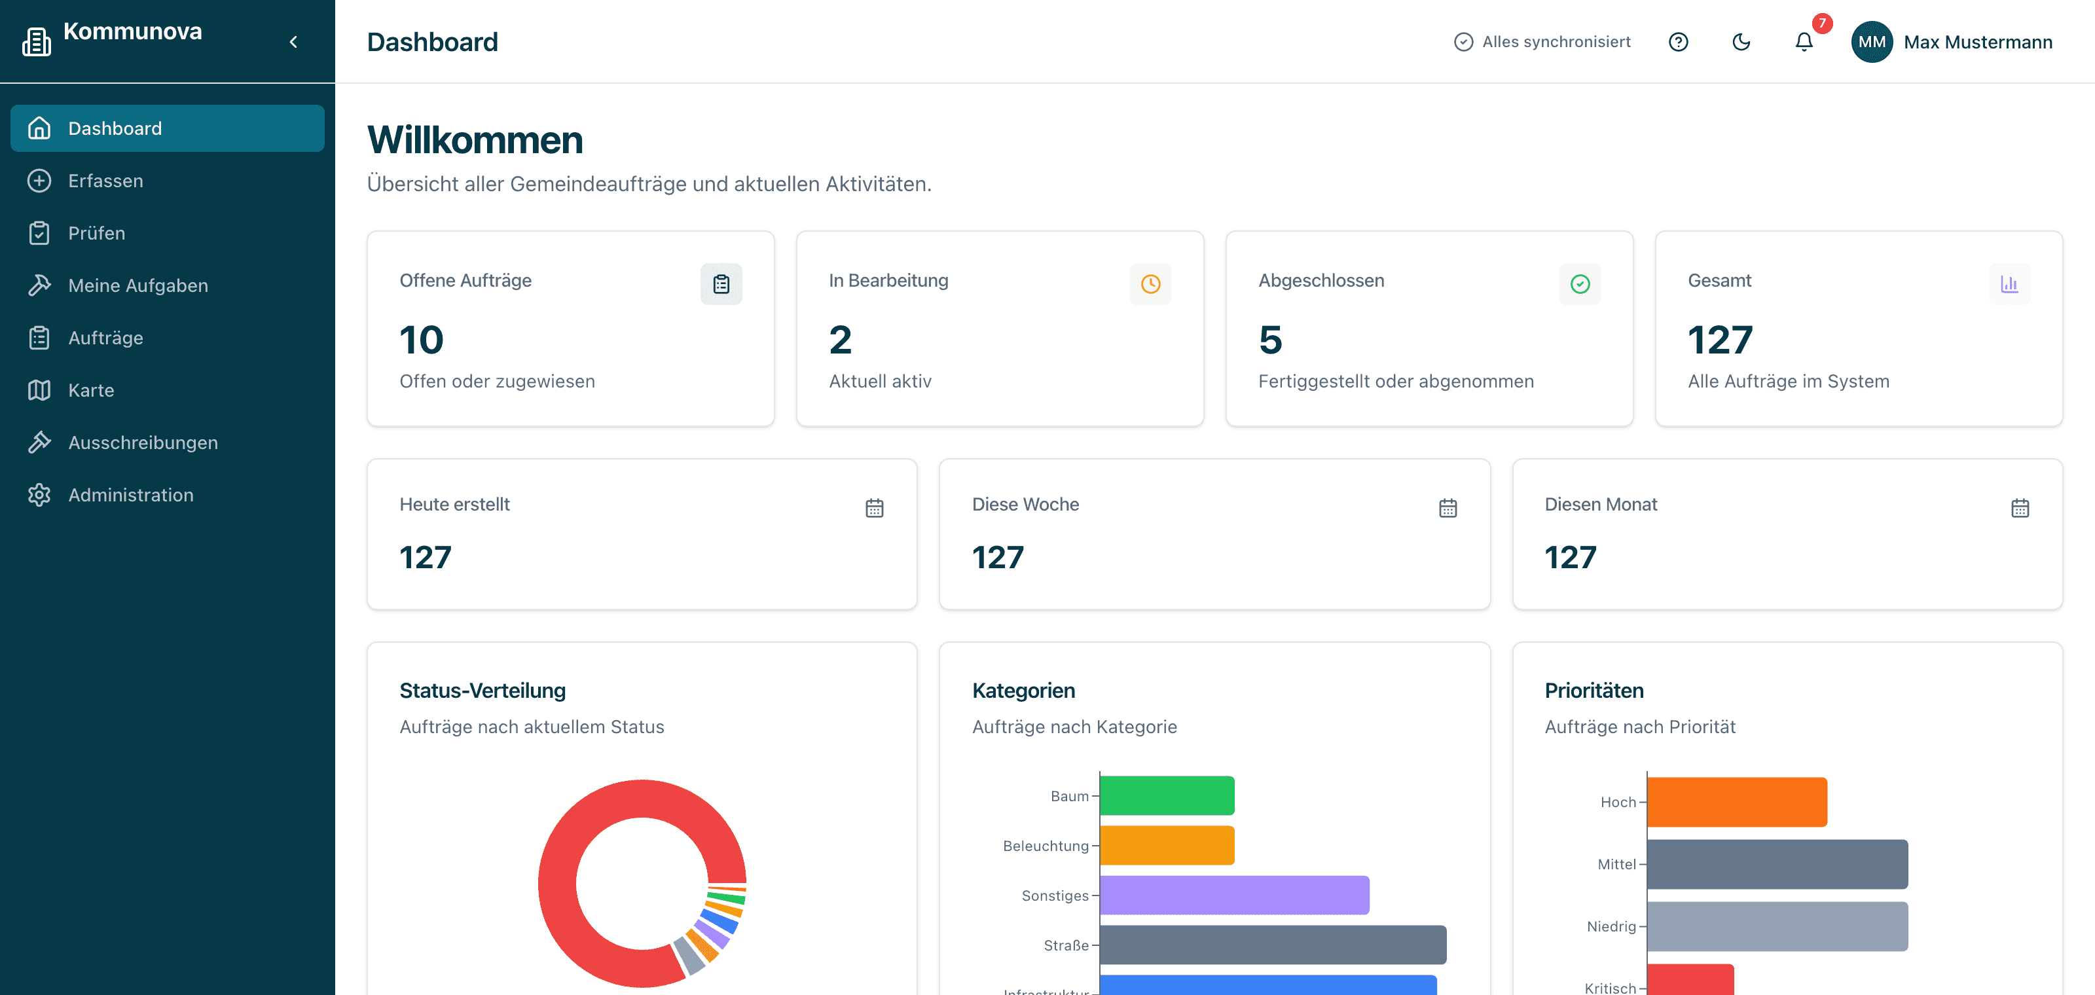Click the red notification badge showing 7

pyautogui.click(x=1822, y=23)
